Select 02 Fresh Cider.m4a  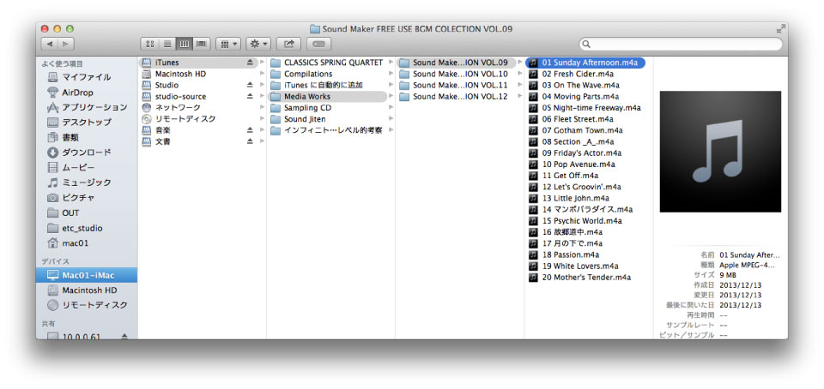[x=585, y=74]
